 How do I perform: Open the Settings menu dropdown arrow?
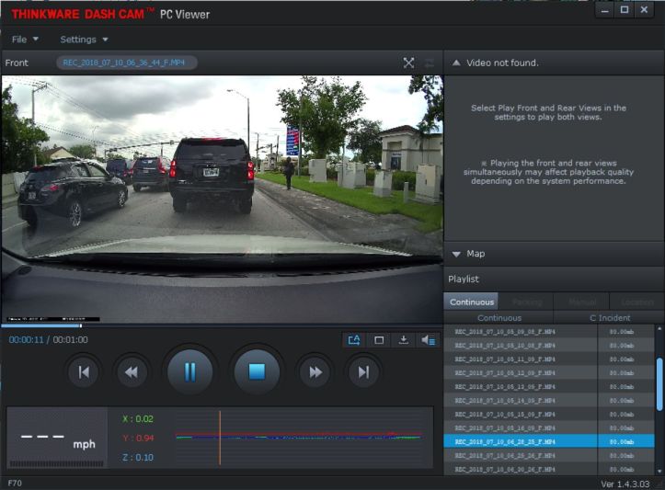[x=105, y=40]
